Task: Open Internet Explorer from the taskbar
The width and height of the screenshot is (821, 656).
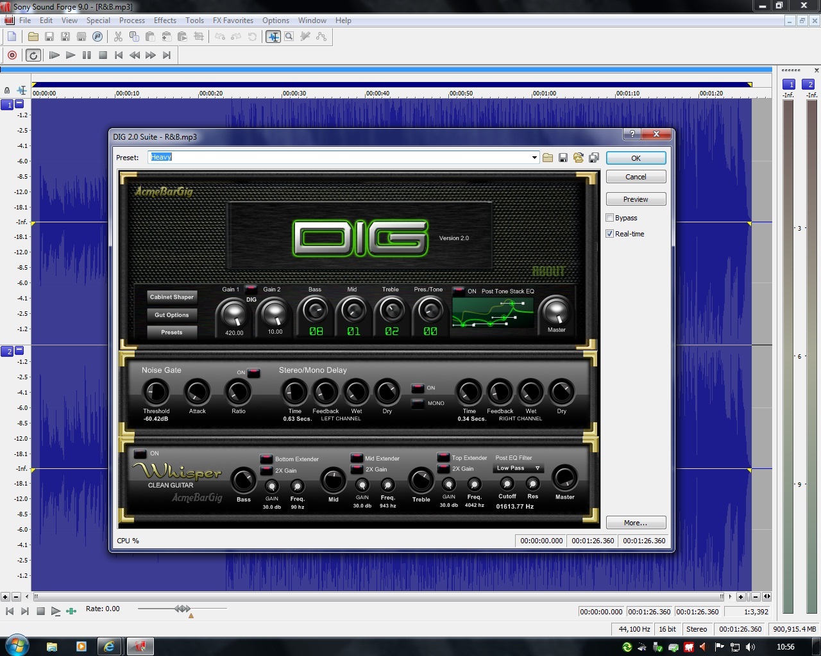Action: click(110, 646)
